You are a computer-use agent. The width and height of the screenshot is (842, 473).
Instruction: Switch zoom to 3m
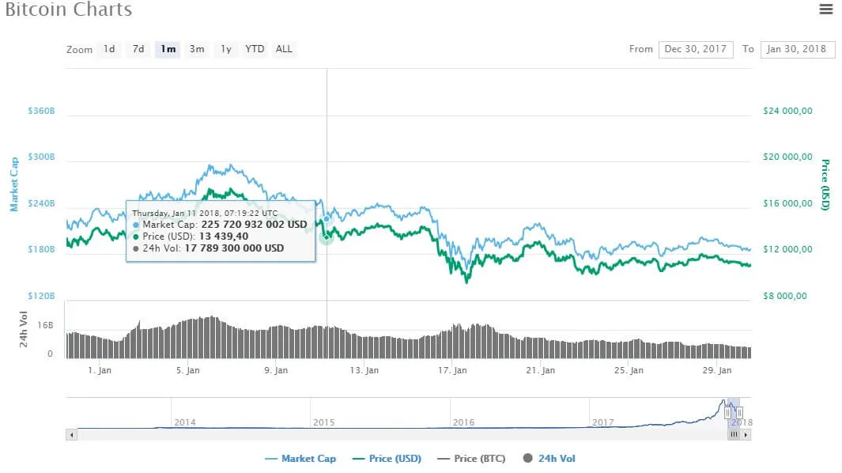(197, 49)
